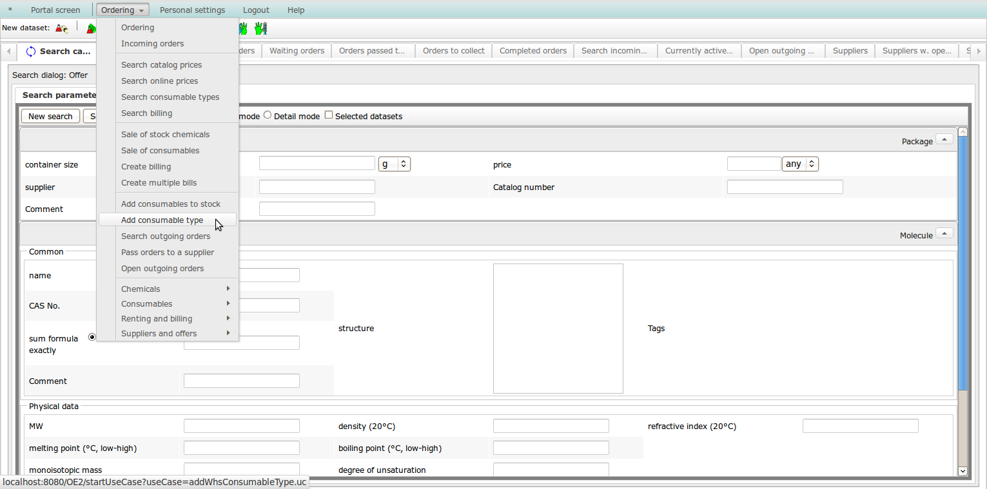Expand the Suppliers and offers submenu

click(168, 333)
